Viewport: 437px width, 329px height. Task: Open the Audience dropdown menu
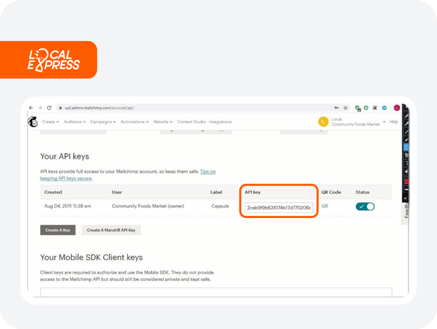click(x=74, y=122)
